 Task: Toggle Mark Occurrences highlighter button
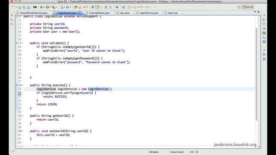(97, 7)
